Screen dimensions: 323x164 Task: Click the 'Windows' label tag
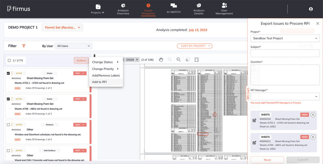click(50, 125)
